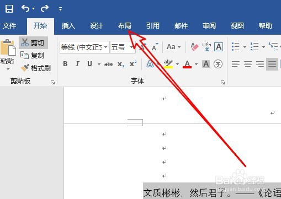The image size is (281, 199).
Task: Toggle underline formatting
Action: [x=90, y=64]
